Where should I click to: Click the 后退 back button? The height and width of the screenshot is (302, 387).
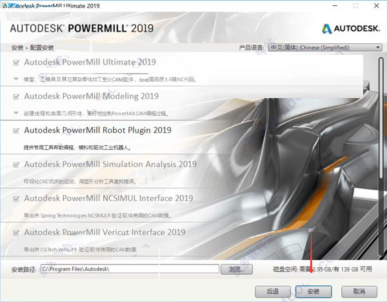pyautogui.click(x=272, y=292)
